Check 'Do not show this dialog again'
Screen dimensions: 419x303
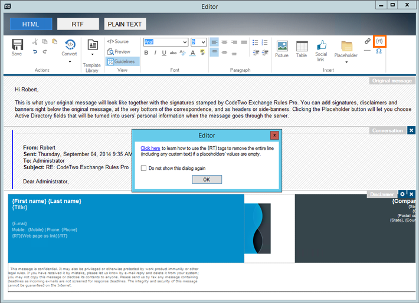tap(144, 168)
